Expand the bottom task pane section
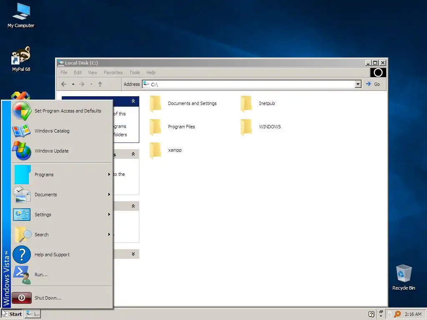This screenshot has width=427, height=320. pyautogui.click(x=133, y=254)
